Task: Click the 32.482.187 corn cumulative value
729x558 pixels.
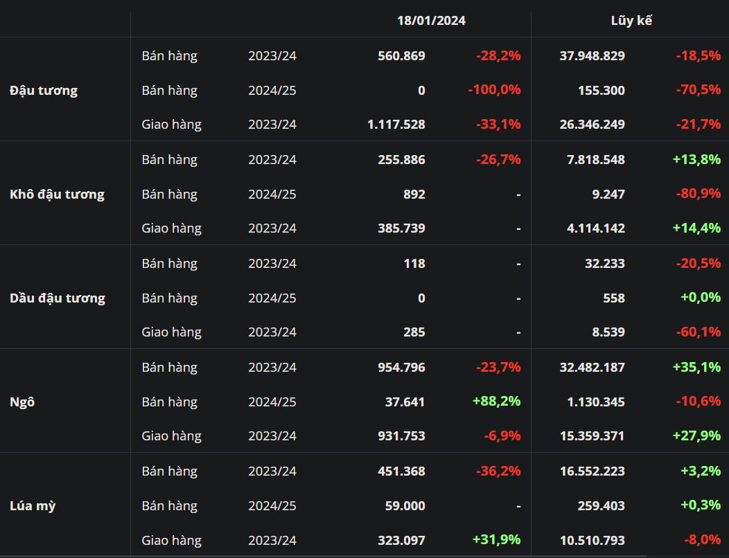Action: [592, 368]
